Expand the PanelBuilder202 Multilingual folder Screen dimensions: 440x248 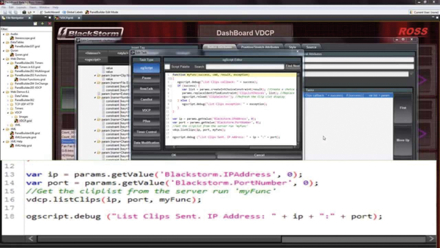click(8, 71)
